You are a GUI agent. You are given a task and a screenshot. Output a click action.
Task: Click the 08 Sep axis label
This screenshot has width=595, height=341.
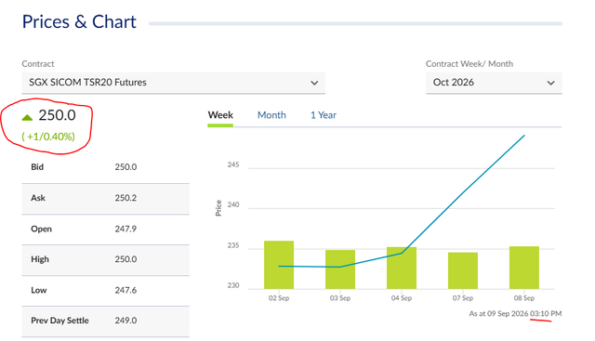click(x=524, y=298)
